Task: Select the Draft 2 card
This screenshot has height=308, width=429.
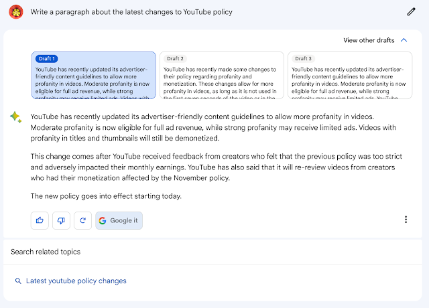Action: pyautogui.click(x=222, y=75)
